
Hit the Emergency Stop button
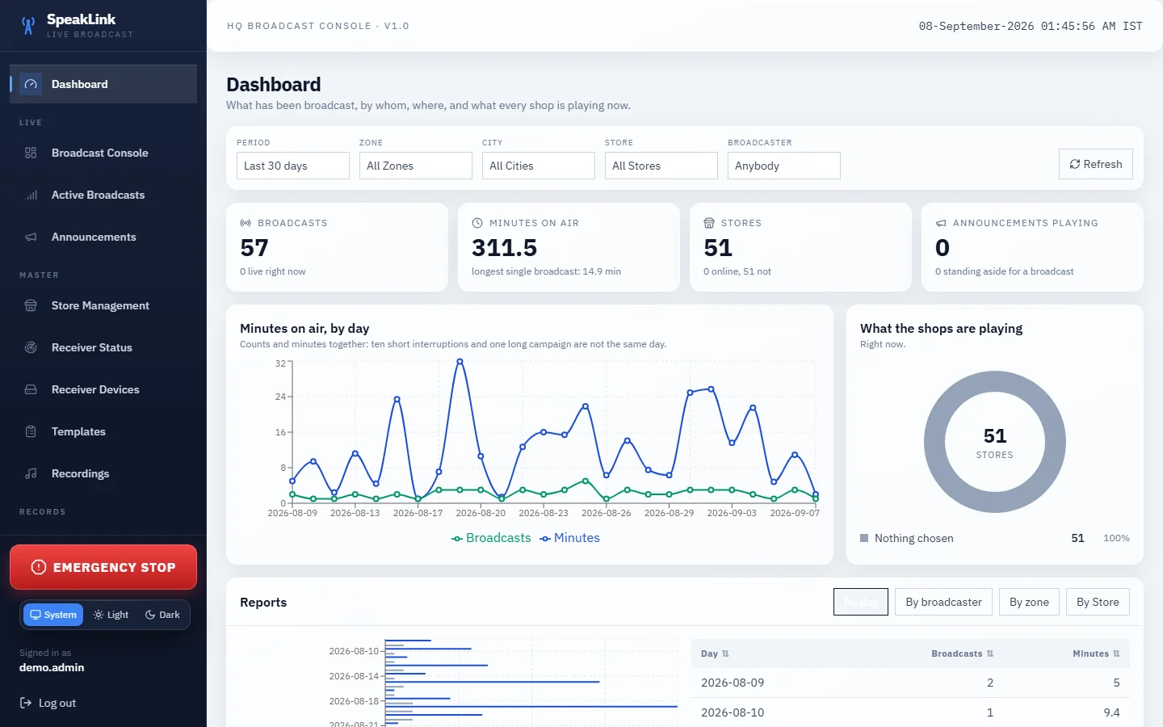point(103,567)
